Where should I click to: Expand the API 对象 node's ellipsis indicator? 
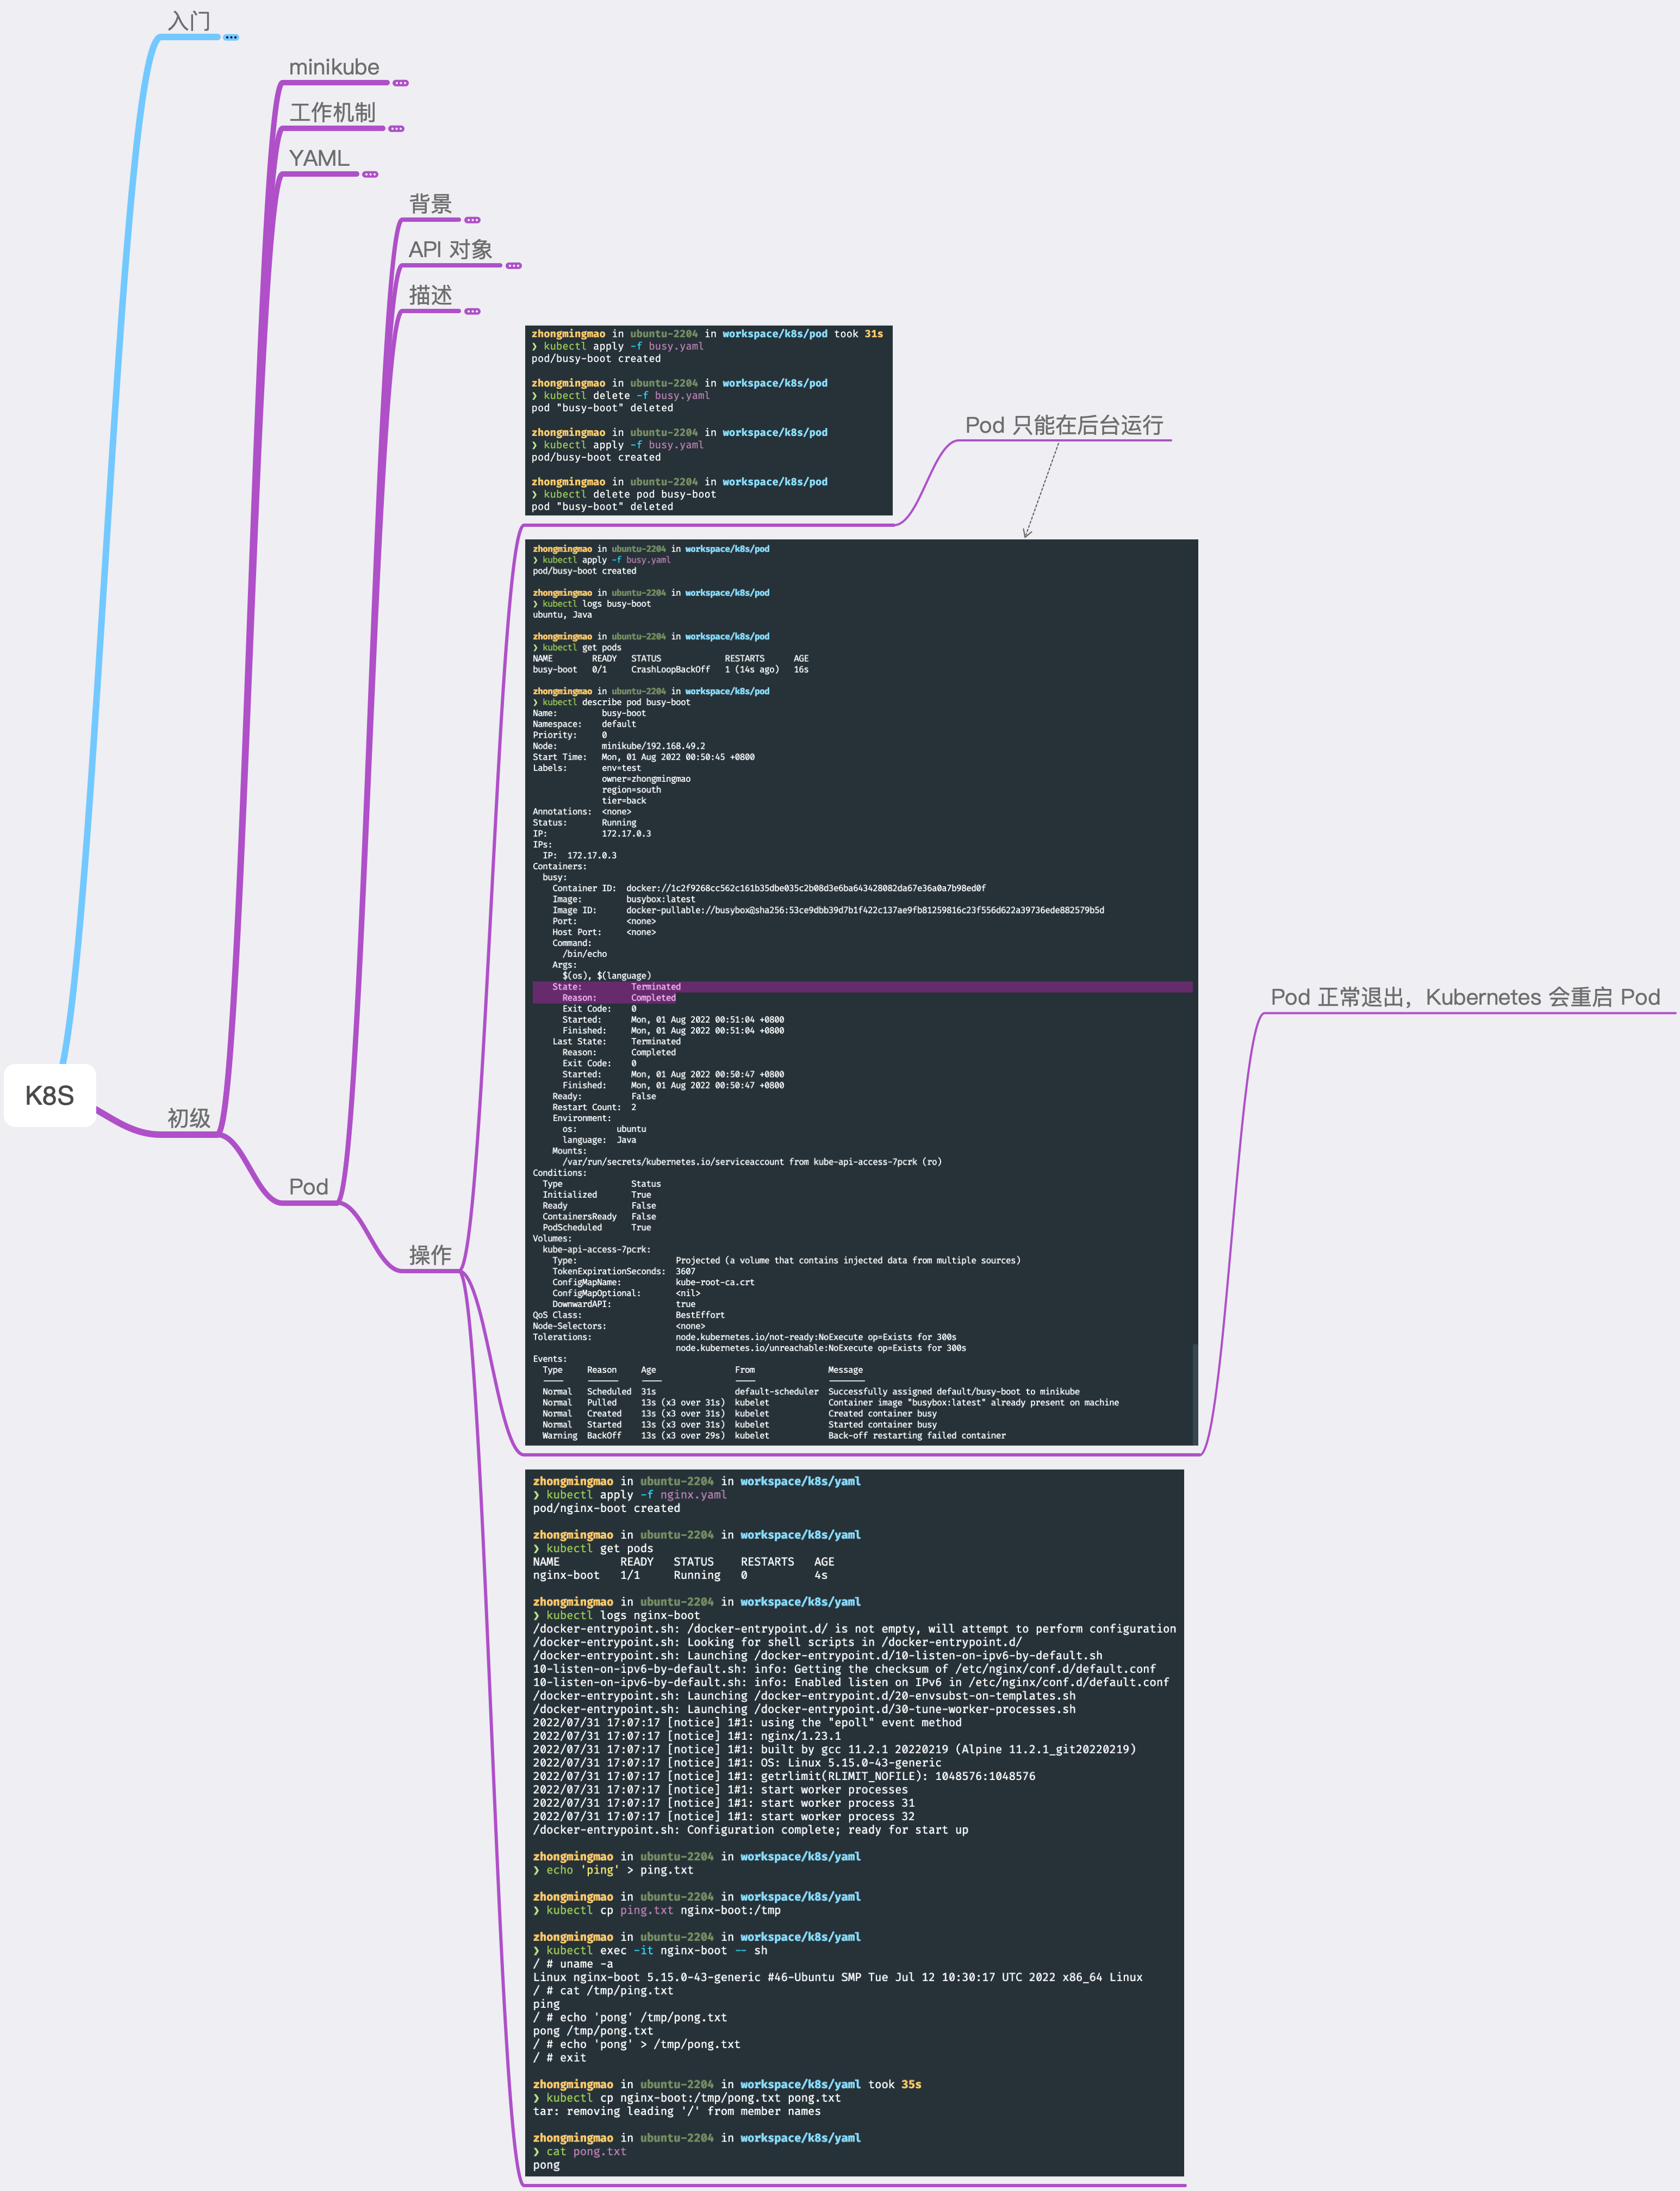pyautogui.click(x=513, y=266)
